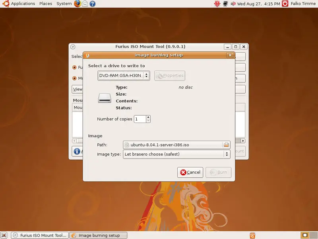This screenshot has width=318, height=239.
Task: Click the blue info icon in Furius window
Action: pyautogui.click(x=77, y=151)
